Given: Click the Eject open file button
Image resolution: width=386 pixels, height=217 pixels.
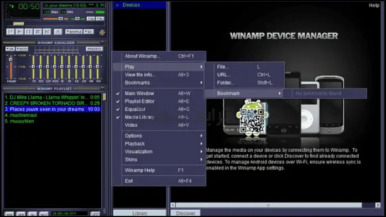Looking at the screenshot, I should pos(58,32).
